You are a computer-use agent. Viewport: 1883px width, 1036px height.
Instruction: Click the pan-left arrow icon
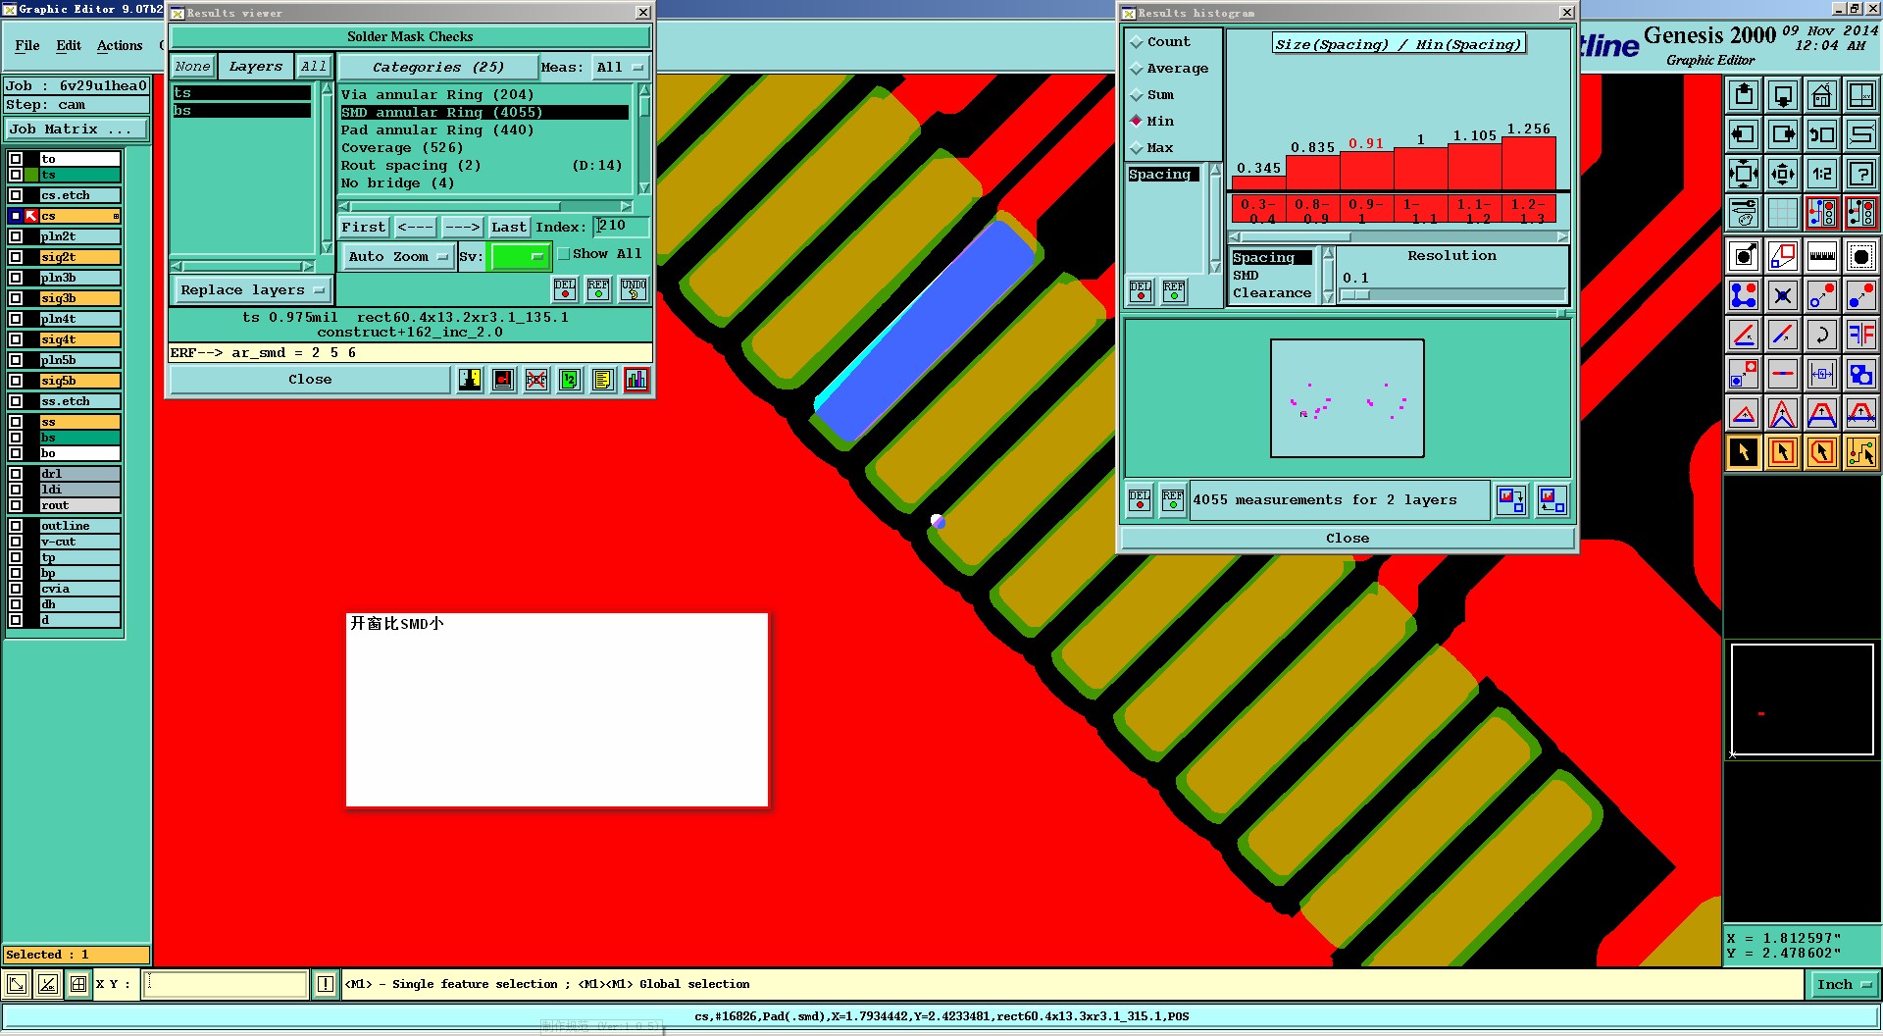(1744, 134)
